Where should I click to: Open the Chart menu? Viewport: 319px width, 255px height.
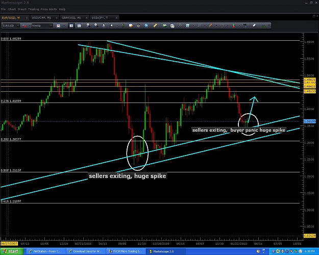click(12, 9)
